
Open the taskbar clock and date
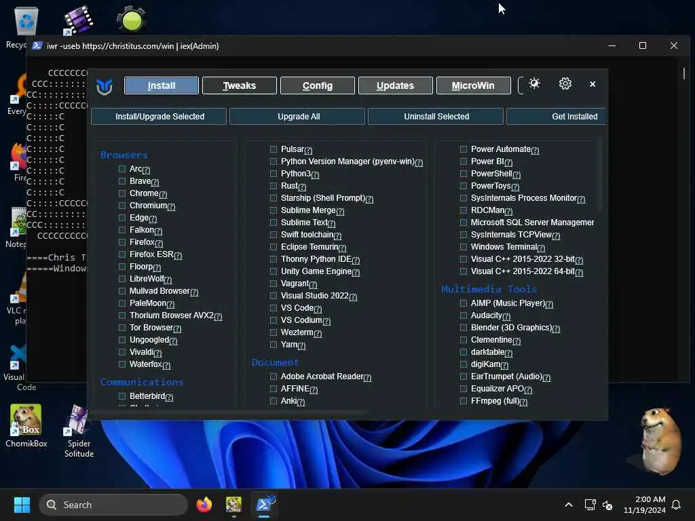click(645, 505)
